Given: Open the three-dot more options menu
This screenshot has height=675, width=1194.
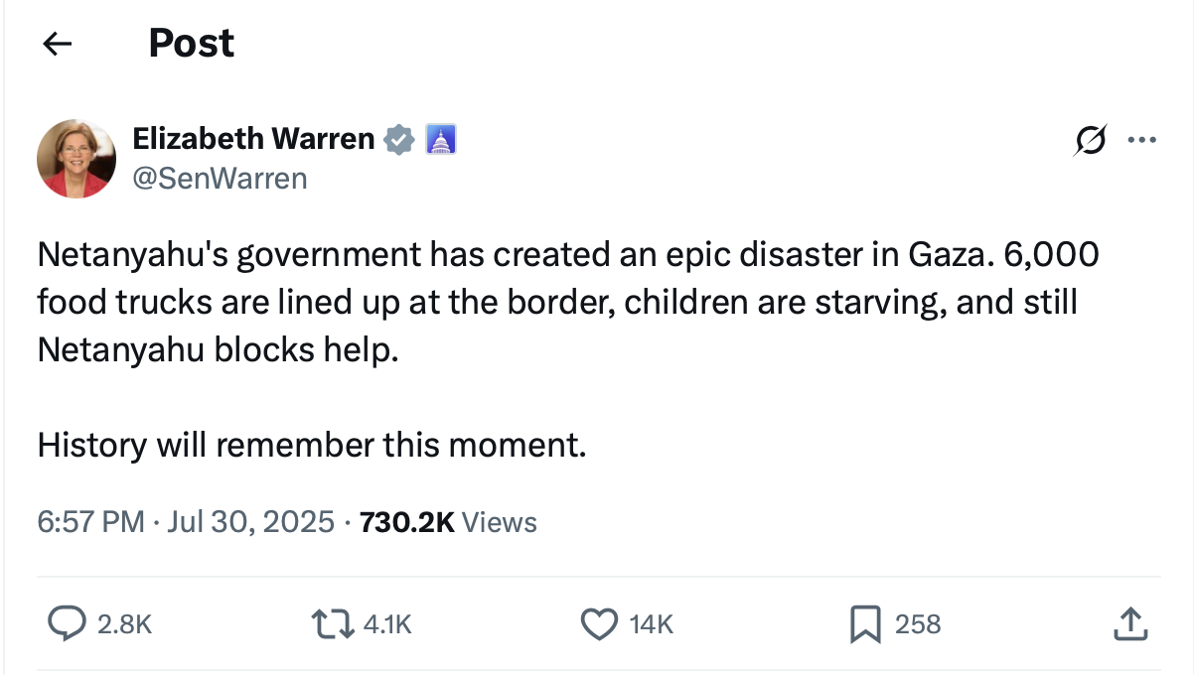Looking at the screenshot, I should tap(1142, 141).
